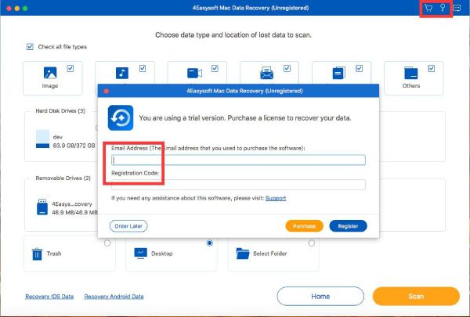The width and height of the screenshot is (470, 317).
Task: Uncheck the Audio type checkbox
Action: tap(143, 69)
